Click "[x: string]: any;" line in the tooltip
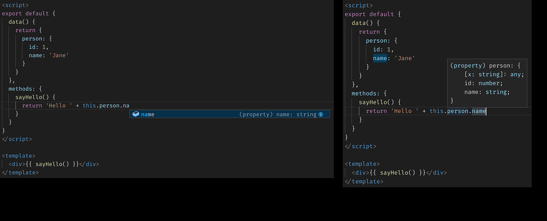The width and height of the screenshot is (547, 221). [x=494, y=74]
